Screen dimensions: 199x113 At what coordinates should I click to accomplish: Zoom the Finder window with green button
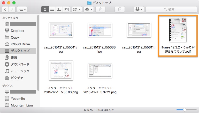click(x=14, y=3)
